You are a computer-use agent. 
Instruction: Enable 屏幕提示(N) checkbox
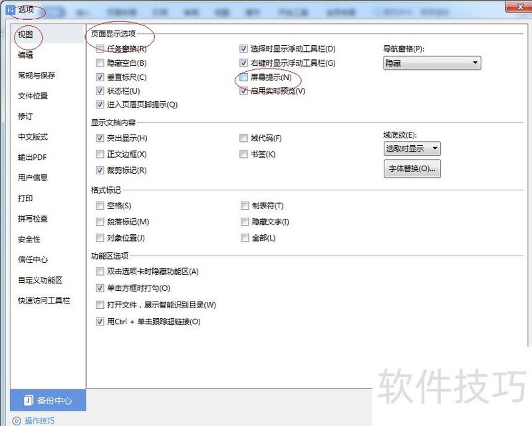point(243,77)
